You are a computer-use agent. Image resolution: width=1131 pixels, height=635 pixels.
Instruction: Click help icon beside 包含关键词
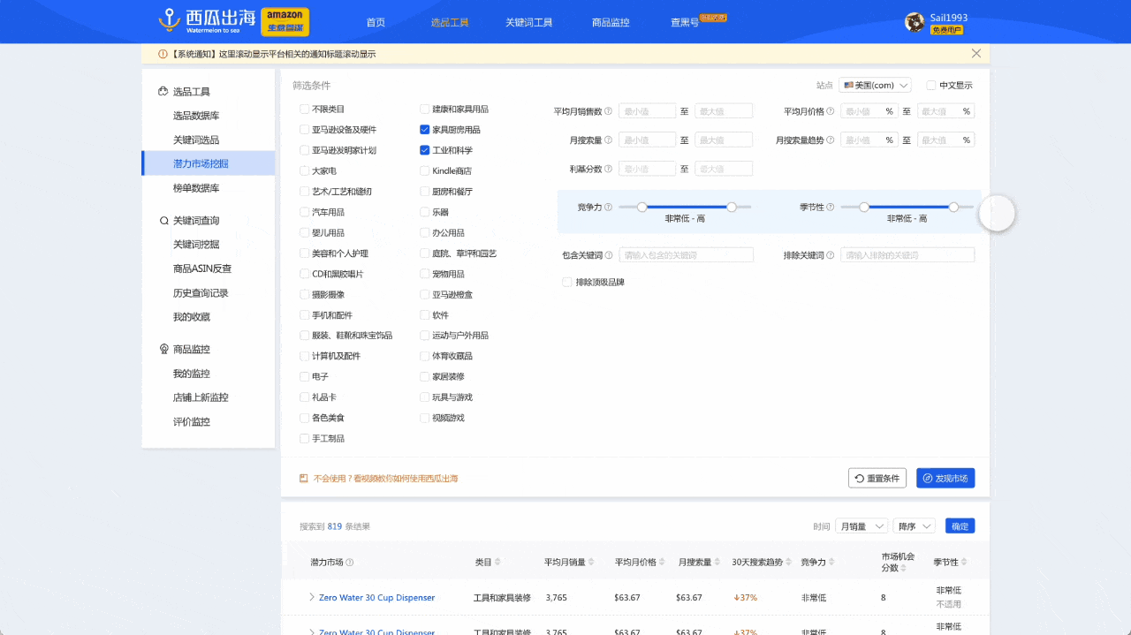[608, 255]
